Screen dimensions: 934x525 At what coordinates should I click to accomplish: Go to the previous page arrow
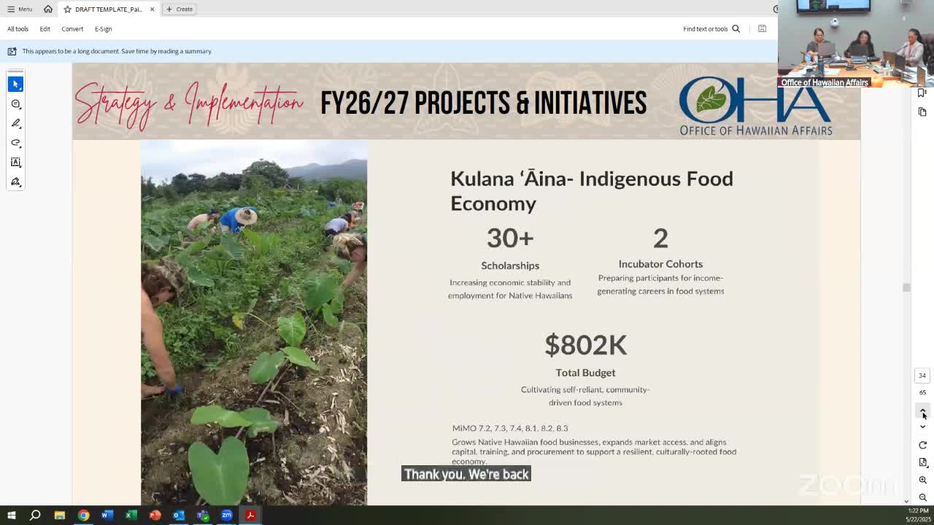922,411
